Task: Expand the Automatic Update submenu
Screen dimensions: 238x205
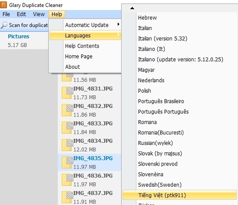Action: tap(85, 25)
